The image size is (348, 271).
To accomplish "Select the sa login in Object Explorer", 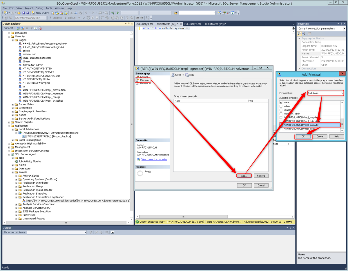I will [x=24, y=86].
